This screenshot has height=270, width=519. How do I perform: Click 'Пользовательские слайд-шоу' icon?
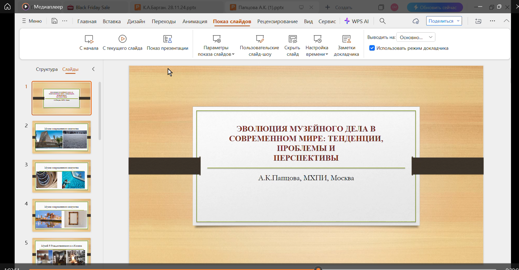tap(259, 39)
